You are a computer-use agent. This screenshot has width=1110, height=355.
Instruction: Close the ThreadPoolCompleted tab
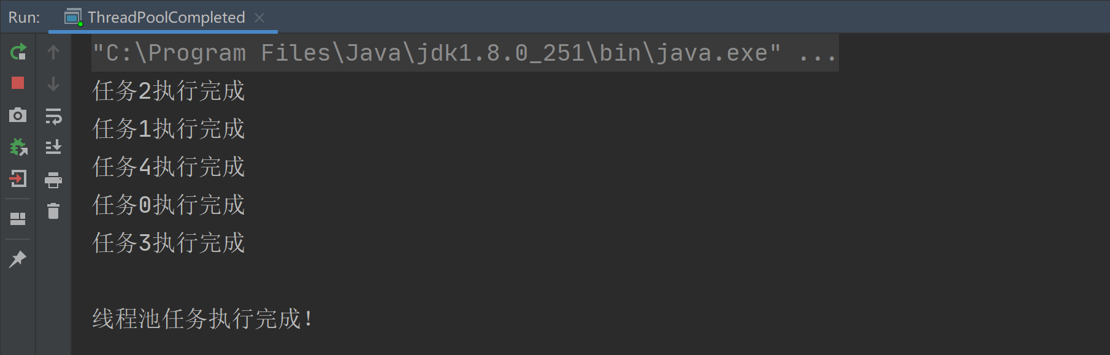tap(259, 18)
